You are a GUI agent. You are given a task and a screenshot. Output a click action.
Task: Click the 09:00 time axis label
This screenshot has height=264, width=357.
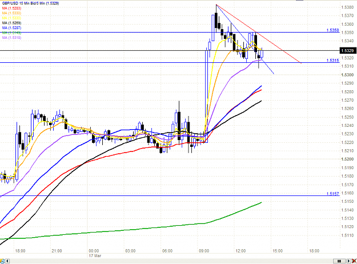click(204, 251)
